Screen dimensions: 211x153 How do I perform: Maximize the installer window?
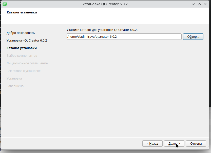point(199,4)
